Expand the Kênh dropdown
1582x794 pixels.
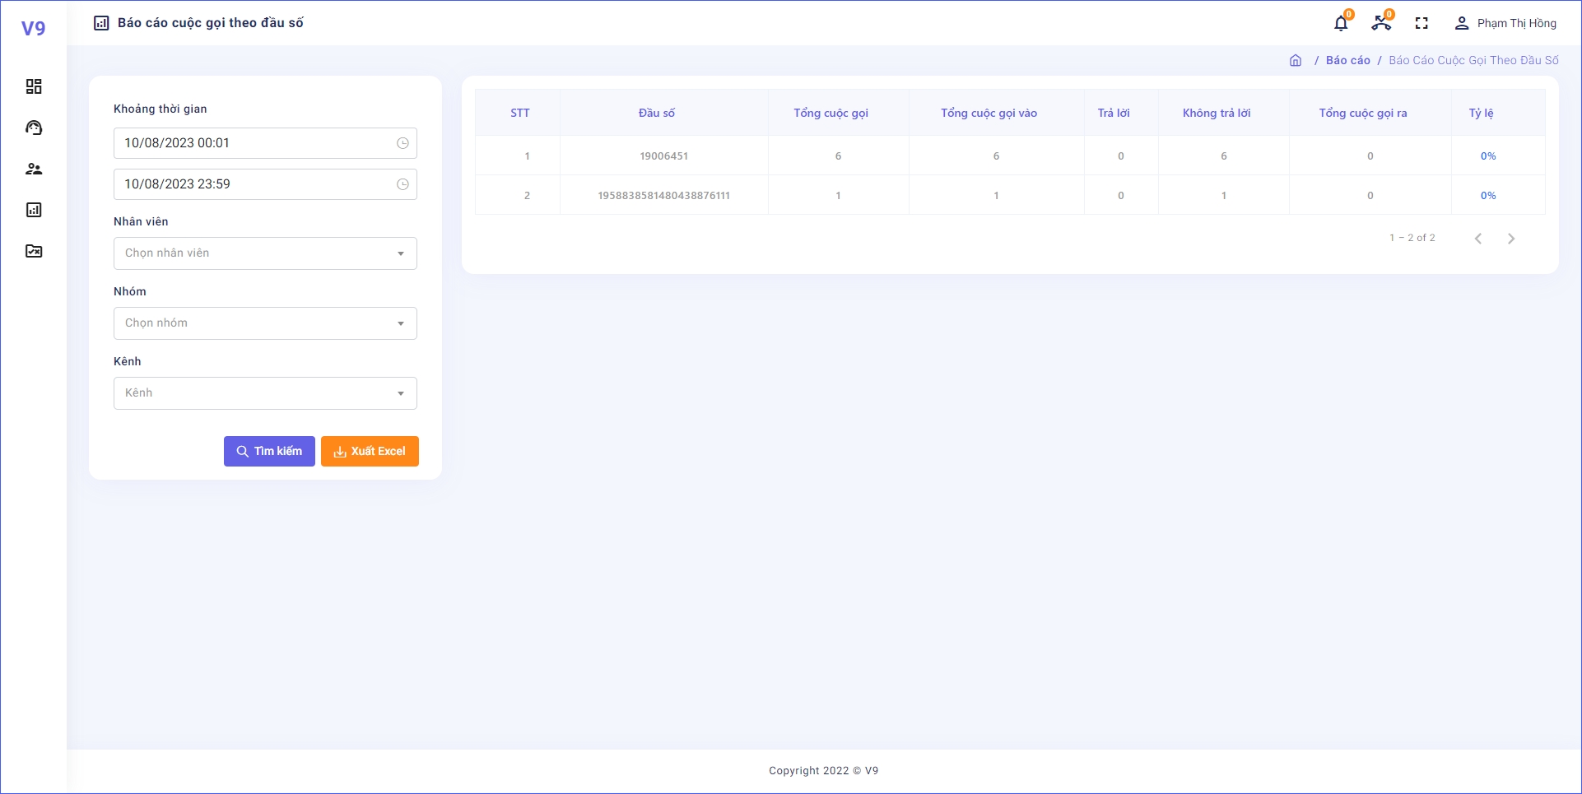click(x=265, y=393)
